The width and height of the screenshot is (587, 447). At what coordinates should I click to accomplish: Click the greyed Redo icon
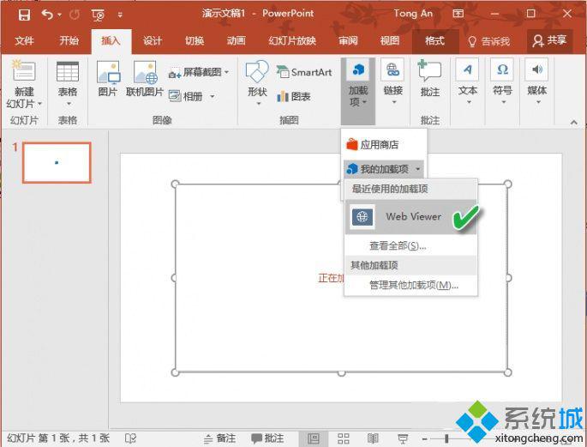(x=75, y=15)
